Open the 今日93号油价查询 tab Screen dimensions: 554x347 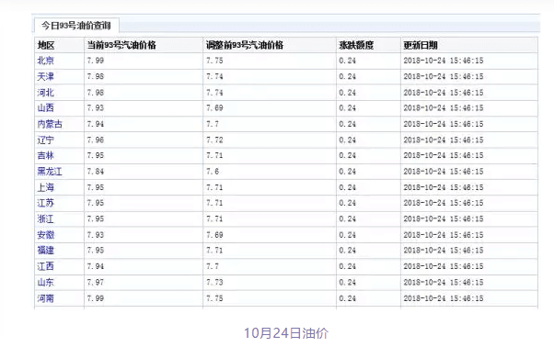(76, 26)
